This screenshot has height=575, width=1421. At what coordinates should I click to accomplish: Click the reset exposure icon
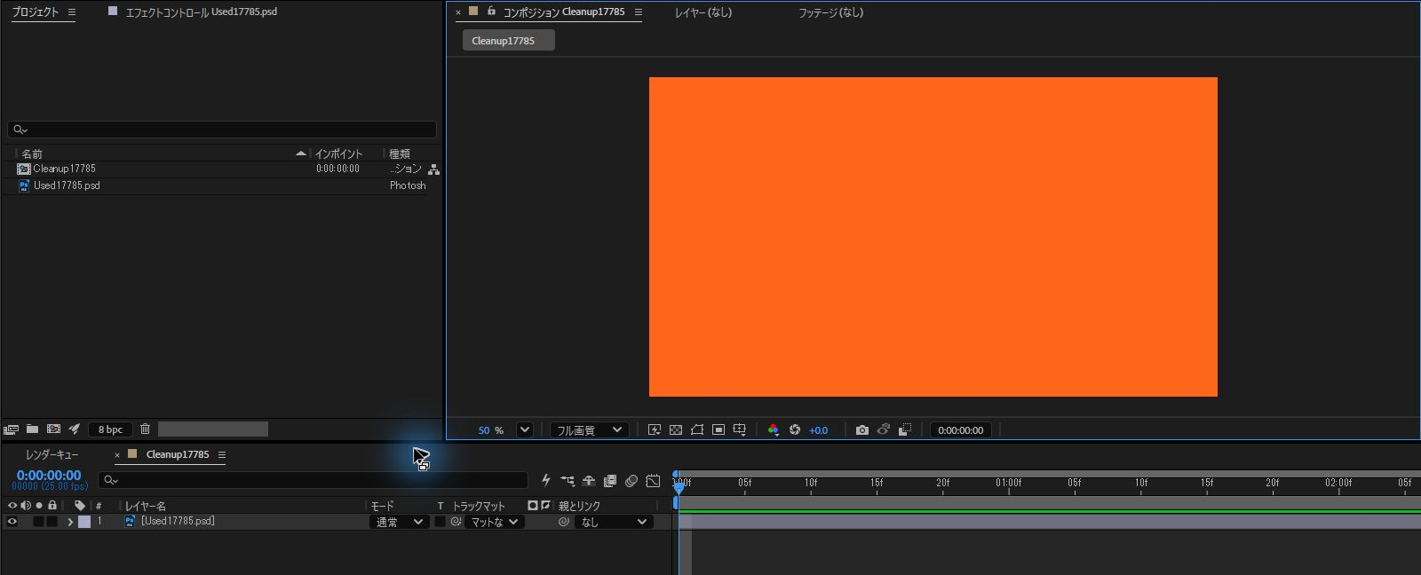click(x=795, y=430)
